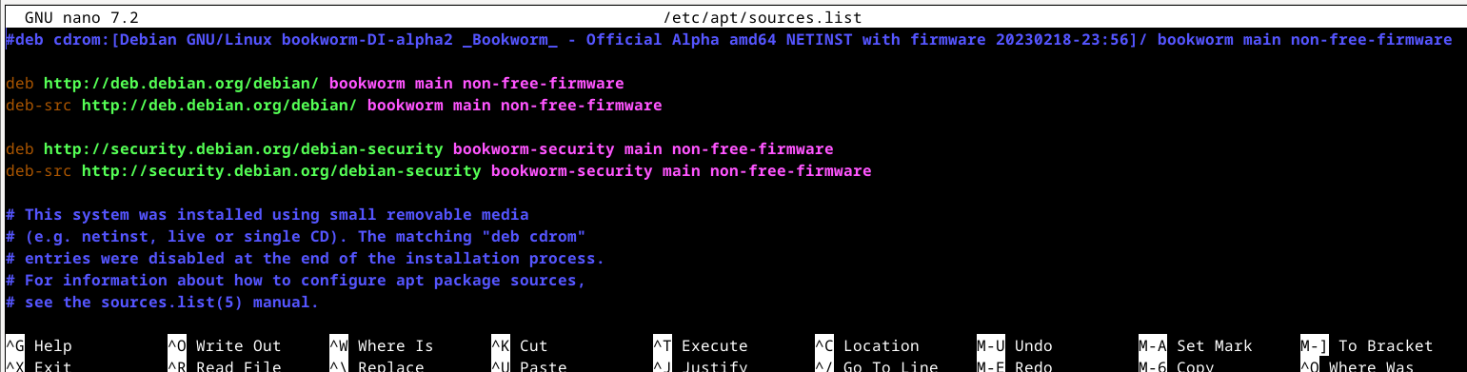Select the ^T Execute shortcut
Screen dimensions: 1467x372
click(701, 345)
